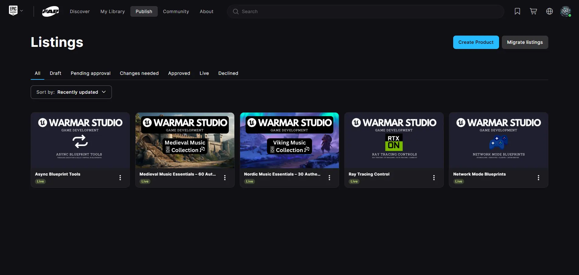Click Ray Tracing Control title
The height and width of the screenshot is (275, 579).
pos(369,174)
